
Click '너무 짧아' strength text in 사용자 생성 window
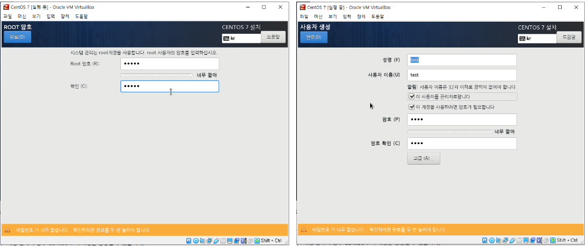pyautogui.click(x=505, y=131)
